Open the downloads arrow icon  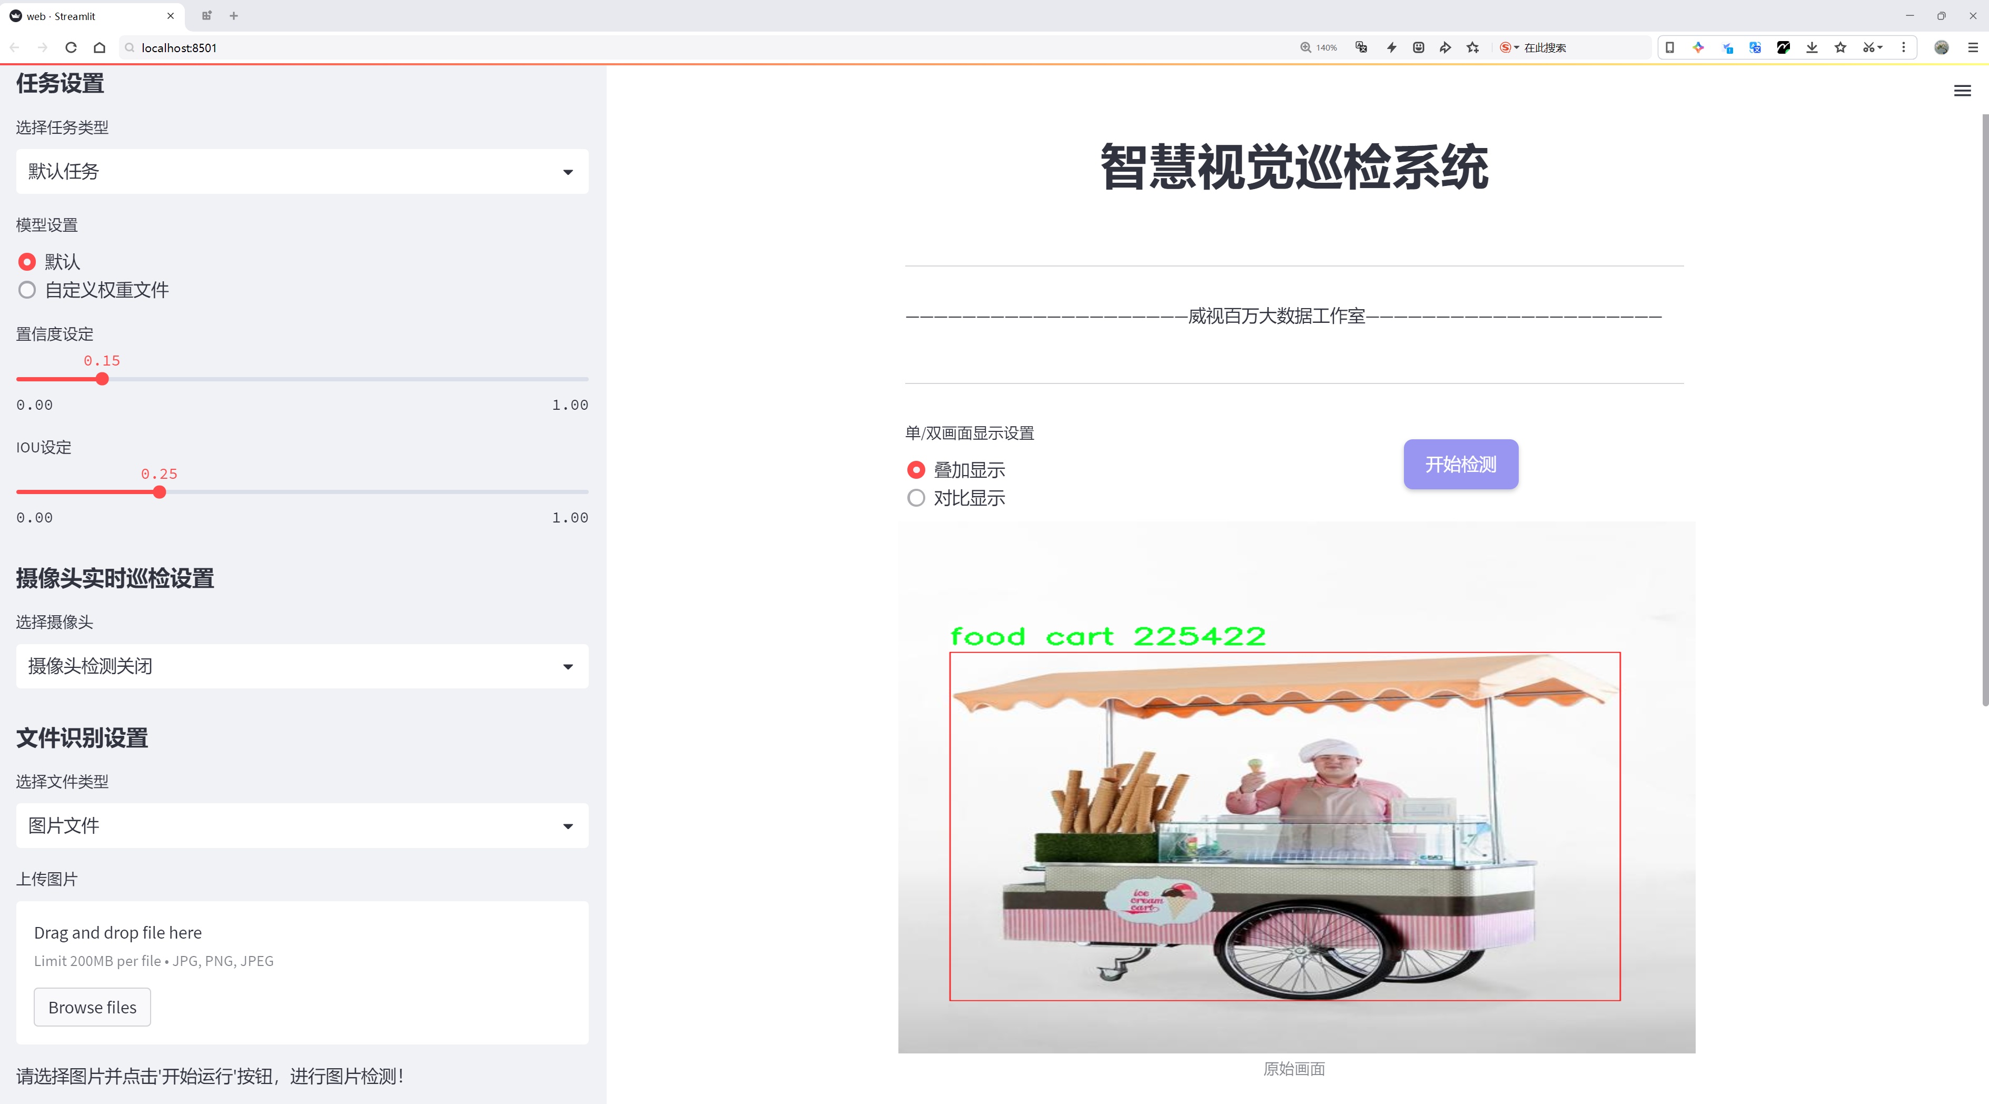[1812, 47]
